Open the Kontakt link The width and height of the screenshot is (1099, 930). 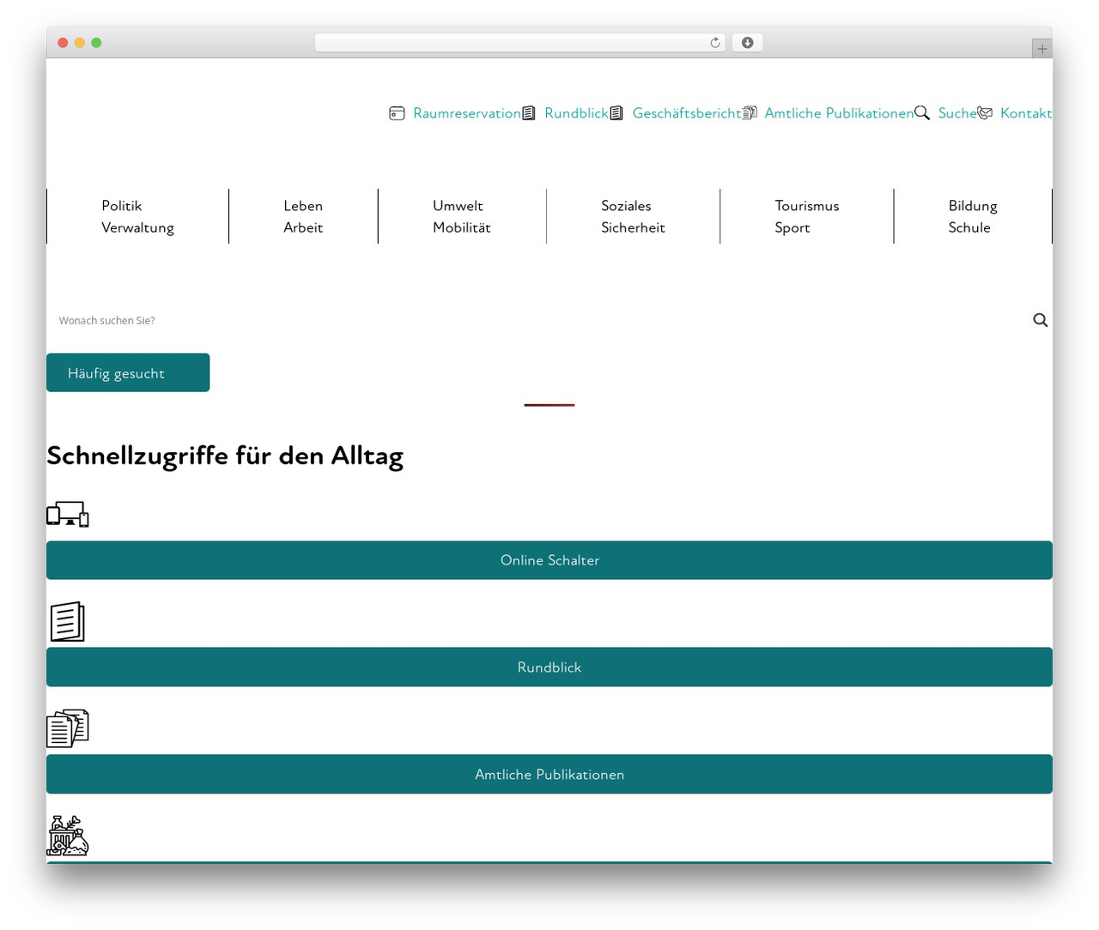pyautogui.click(x=1026, y=113)
